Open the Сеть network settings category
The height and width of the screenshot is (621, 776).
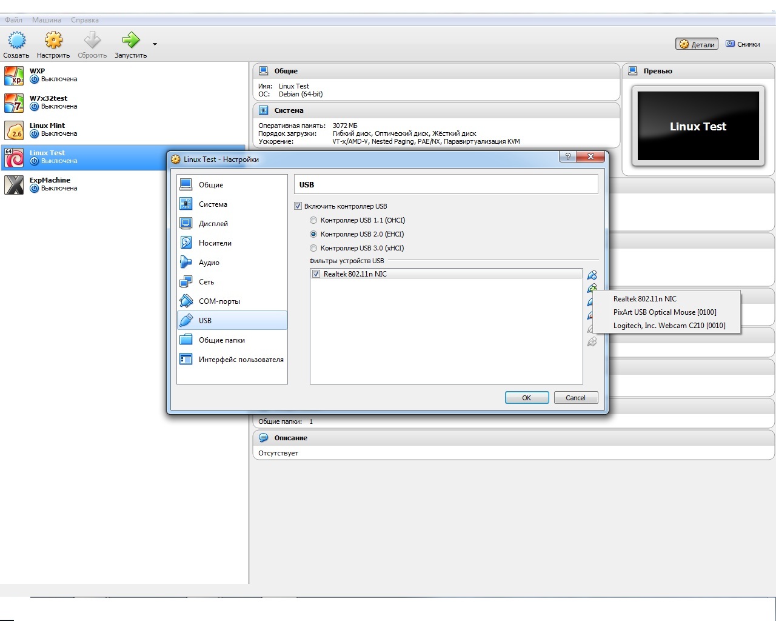232,282
